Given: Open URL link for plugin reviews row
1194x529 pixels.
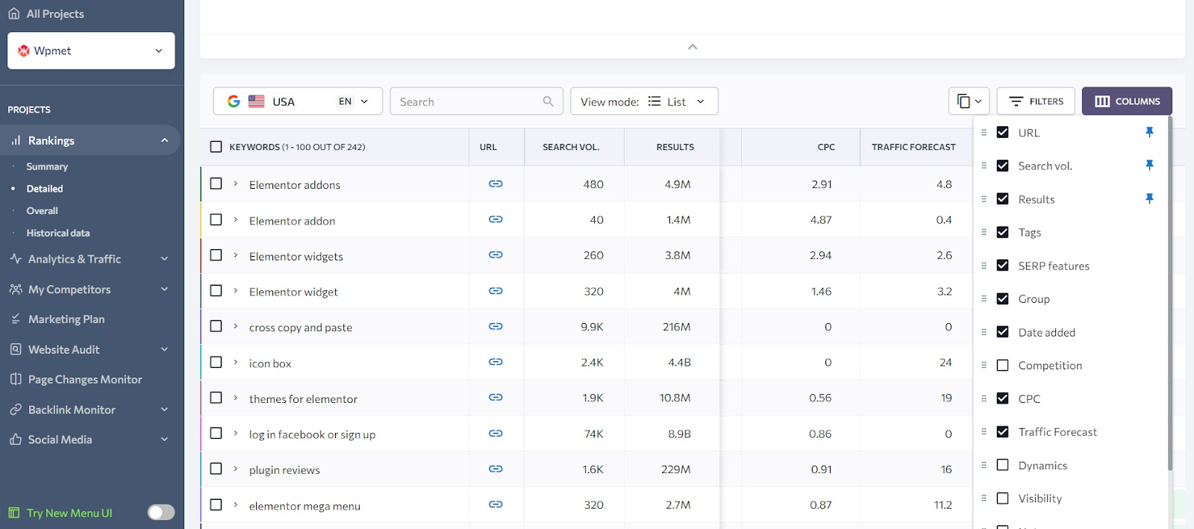Looking at the screenshot, I should pyautogui.click(x=496, y=469).
